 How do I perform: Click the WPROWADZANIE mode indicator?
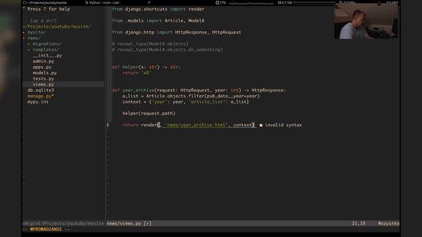[45, 229]
